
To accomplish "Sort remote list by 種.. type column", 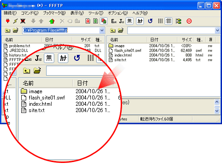I will (200, 40).
